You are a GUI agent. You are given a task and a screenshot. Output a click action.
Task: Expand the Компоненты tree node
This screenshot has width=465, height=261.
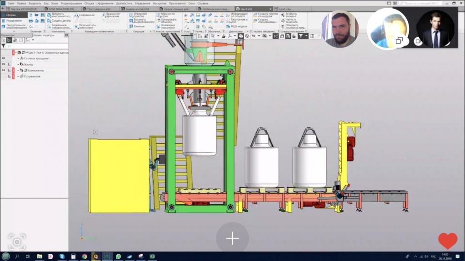point(18,70)
